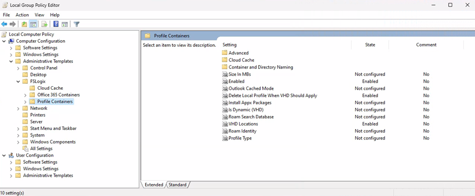The height and width of the screenshot is (196, 475).
Task: Click the All Settings icon in tree
Action: (x=25, y=149)
